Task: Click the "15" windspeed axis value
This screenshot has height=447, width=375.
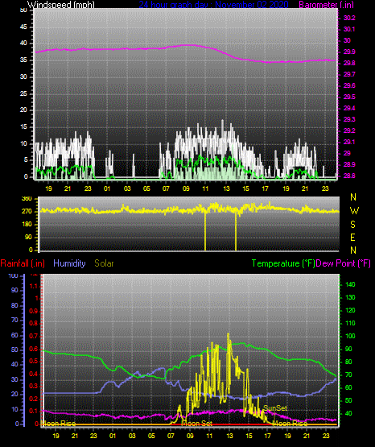Action: click(23, 127)
